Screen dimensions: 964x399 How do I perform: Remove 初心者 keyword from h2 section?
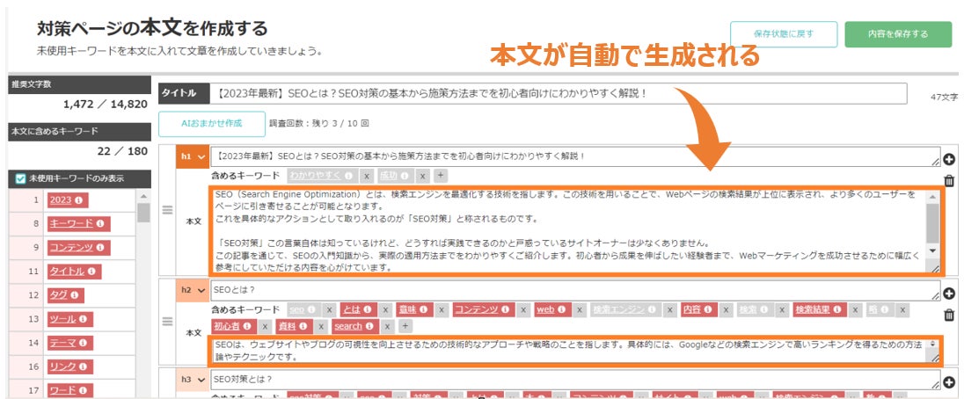266,327
